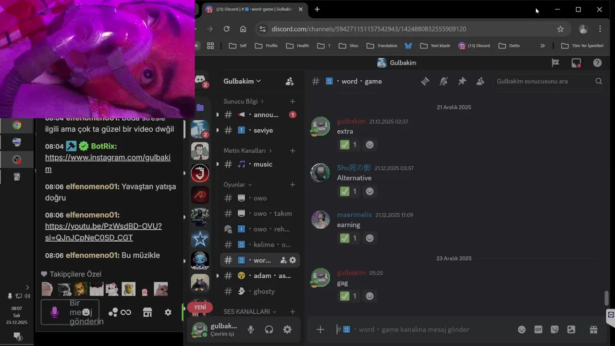Toggle checkmark reaction on 'extra' message
The height and width of the screenshot is (346, 615).
(x=348, y=145)
